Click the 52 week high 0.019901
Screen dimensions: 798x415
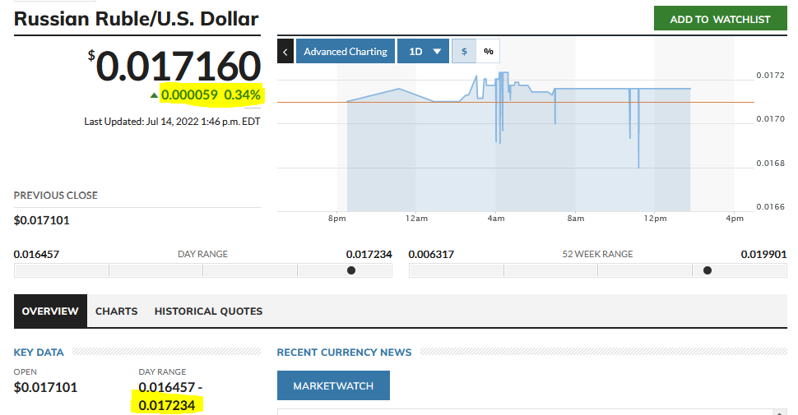(763, 254)
